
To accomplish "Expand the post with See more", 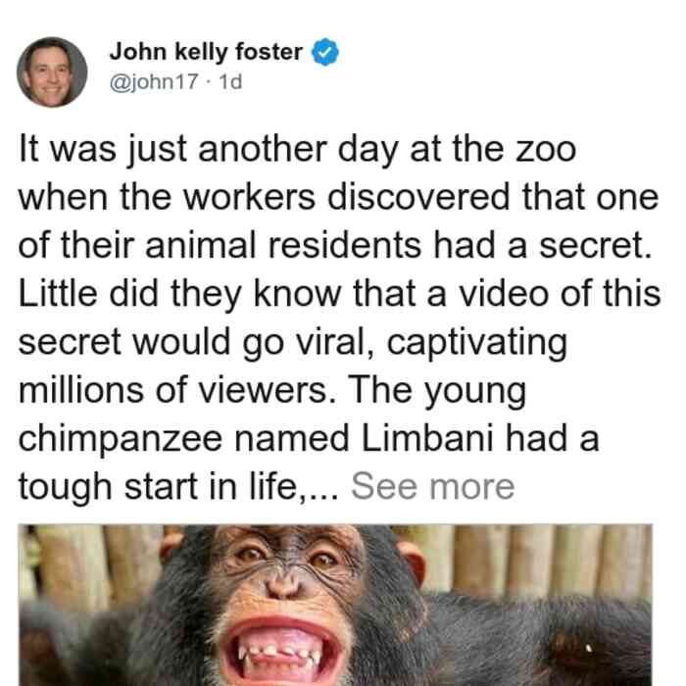I will tap(433, 486).
